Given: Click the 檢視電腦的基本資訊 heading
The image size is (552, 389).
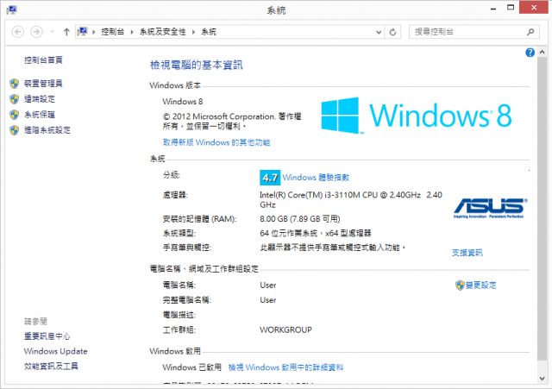Looking at the screenshot, I should [197, 66].
